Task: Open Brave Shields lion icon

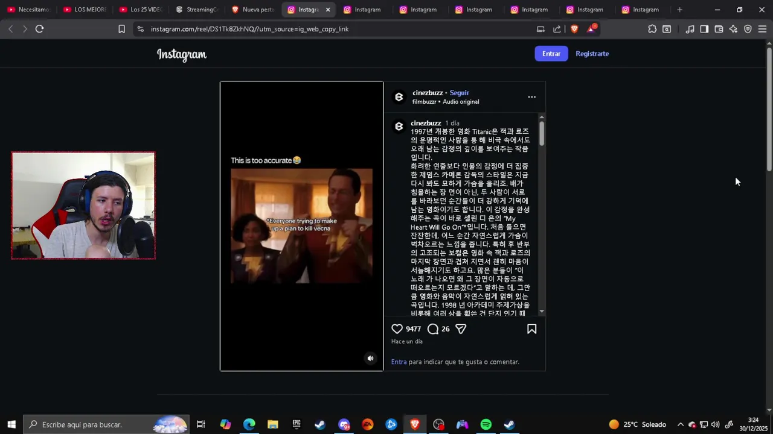Action: pos(574,29)
